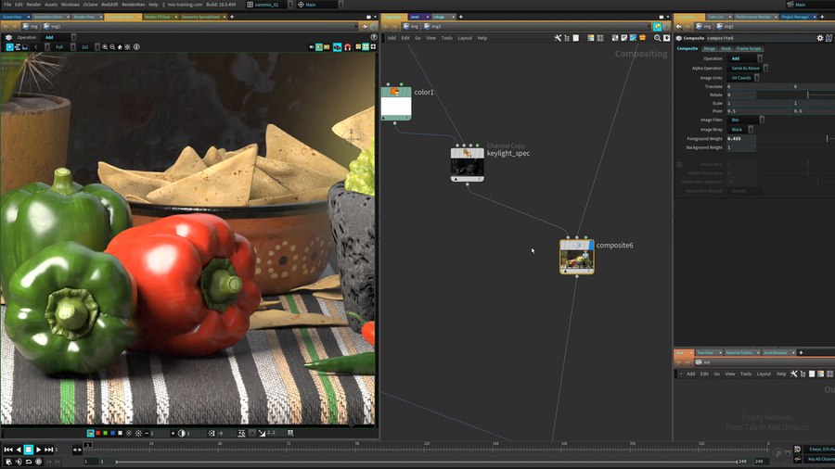Open the parameter pane gear menu
This screenshot has width=835, height=469.
(x=820, y=38)
